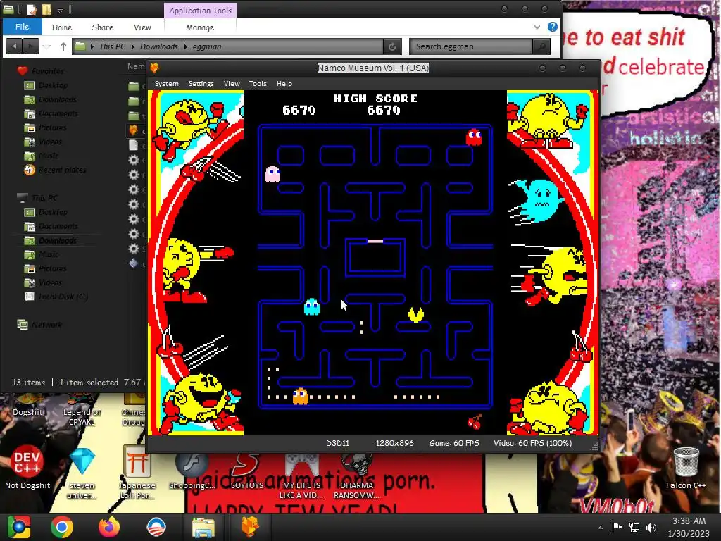
Task: Open the emulator's View menu
Action: [x=231, y=83]
